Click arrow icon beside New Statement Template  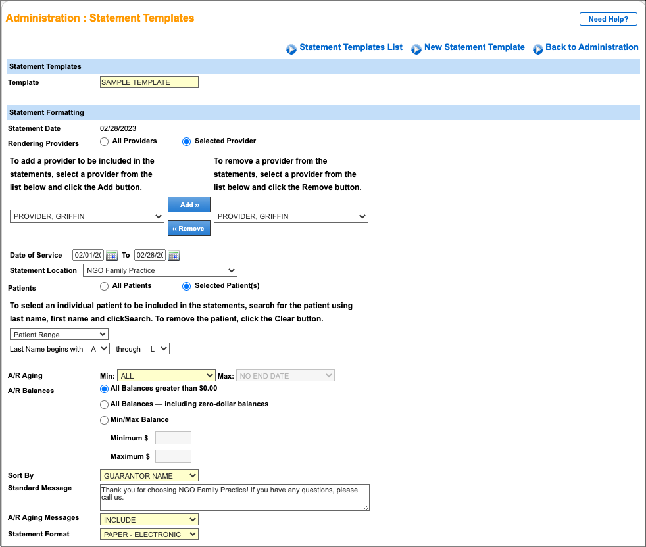pyautogui.click(x=416, y=48)
